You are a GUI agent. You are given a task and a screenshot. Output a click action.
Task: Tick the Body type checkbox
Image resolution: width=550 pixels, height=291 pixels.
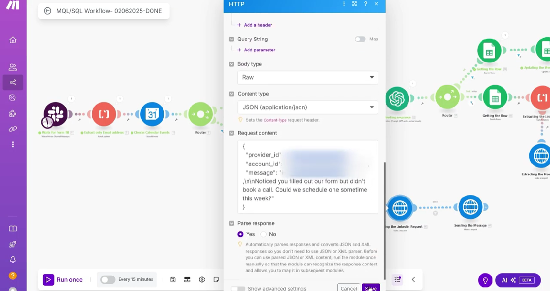(x=232, y=64)
